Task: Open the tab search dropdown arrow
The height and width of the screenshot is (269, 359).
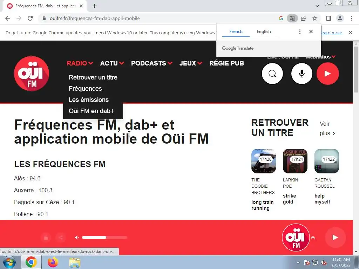Action: click(x=317, y=6)
